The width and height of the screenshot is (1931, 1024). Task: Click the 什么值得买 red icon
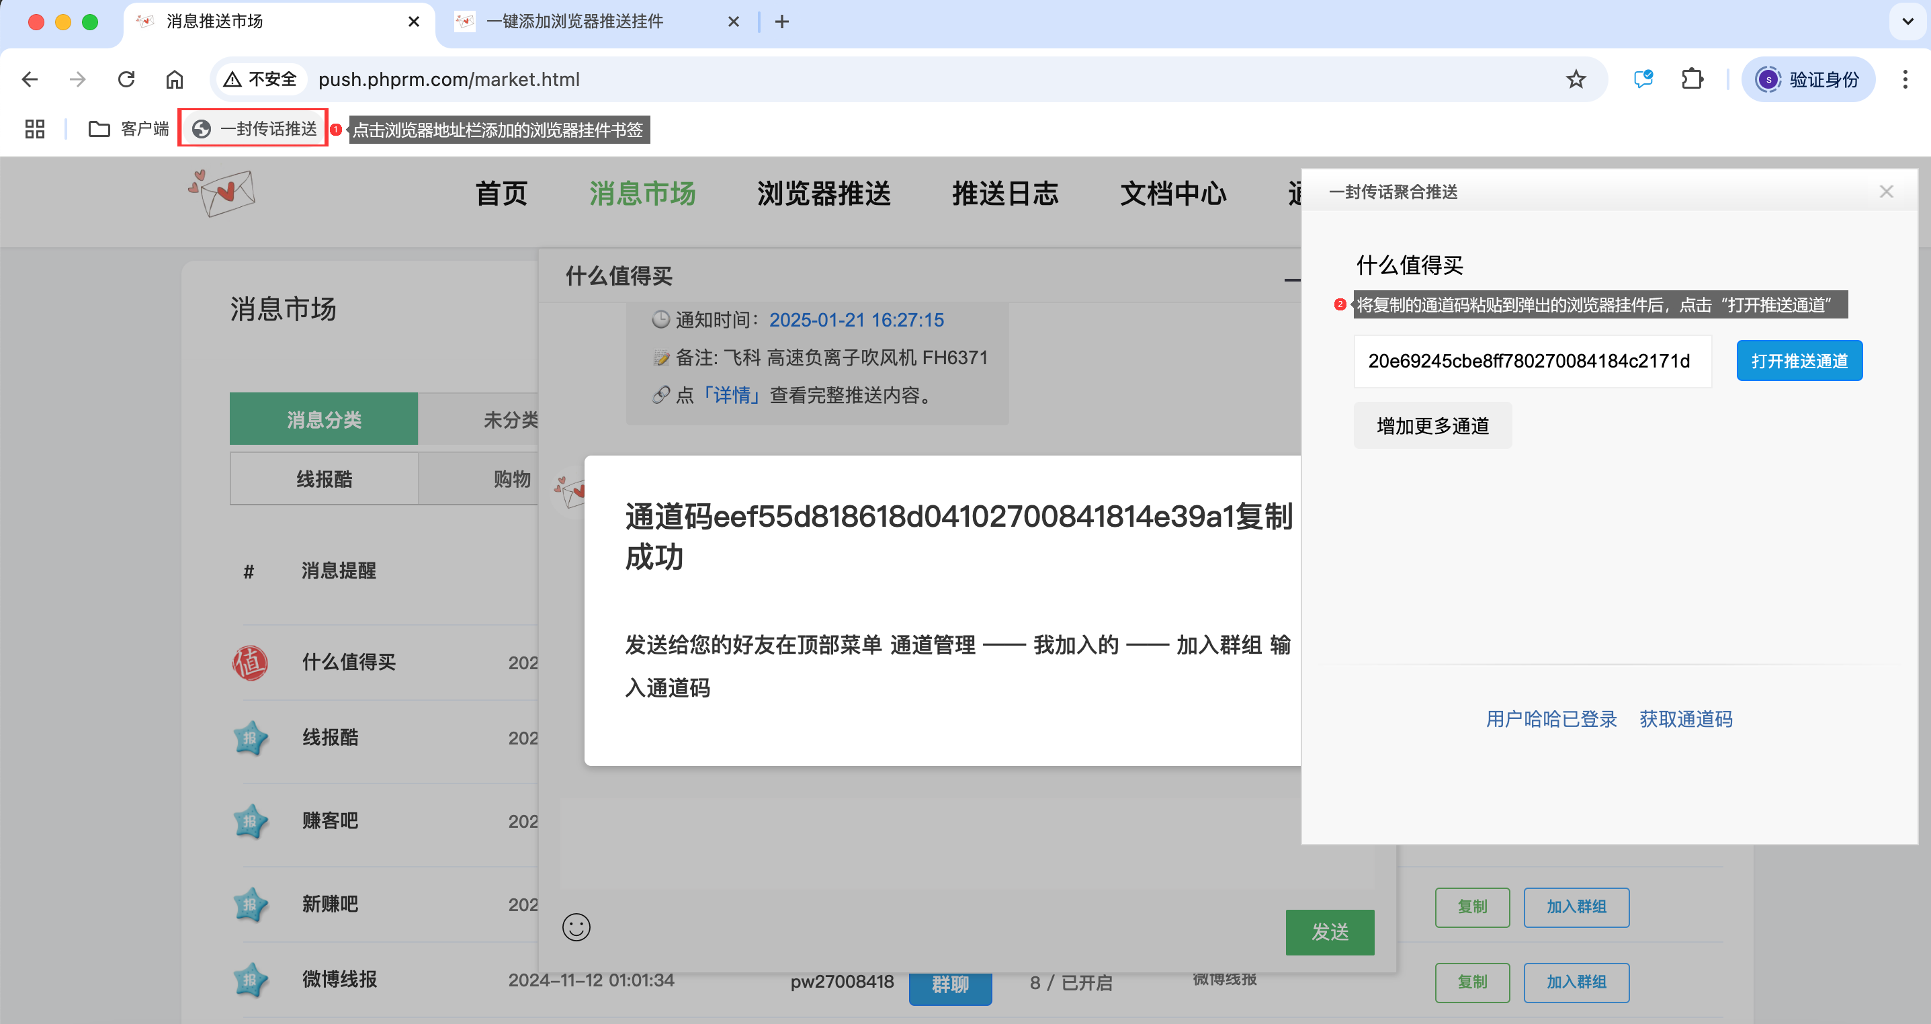[x=250, y=663]
